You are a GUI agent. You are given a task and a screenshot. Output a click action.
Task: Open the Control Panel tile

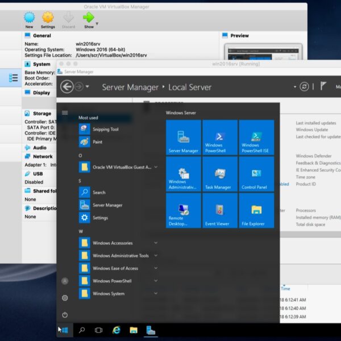point(256,174)
